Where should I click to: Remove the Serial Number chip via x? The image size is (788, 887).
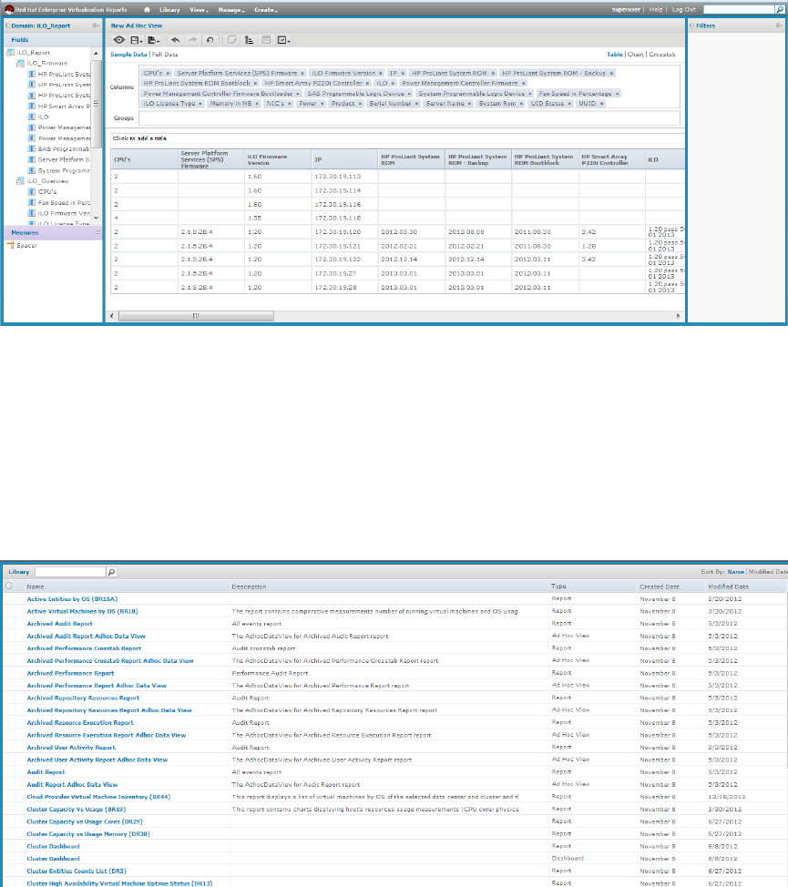click(x=417, y=104)
